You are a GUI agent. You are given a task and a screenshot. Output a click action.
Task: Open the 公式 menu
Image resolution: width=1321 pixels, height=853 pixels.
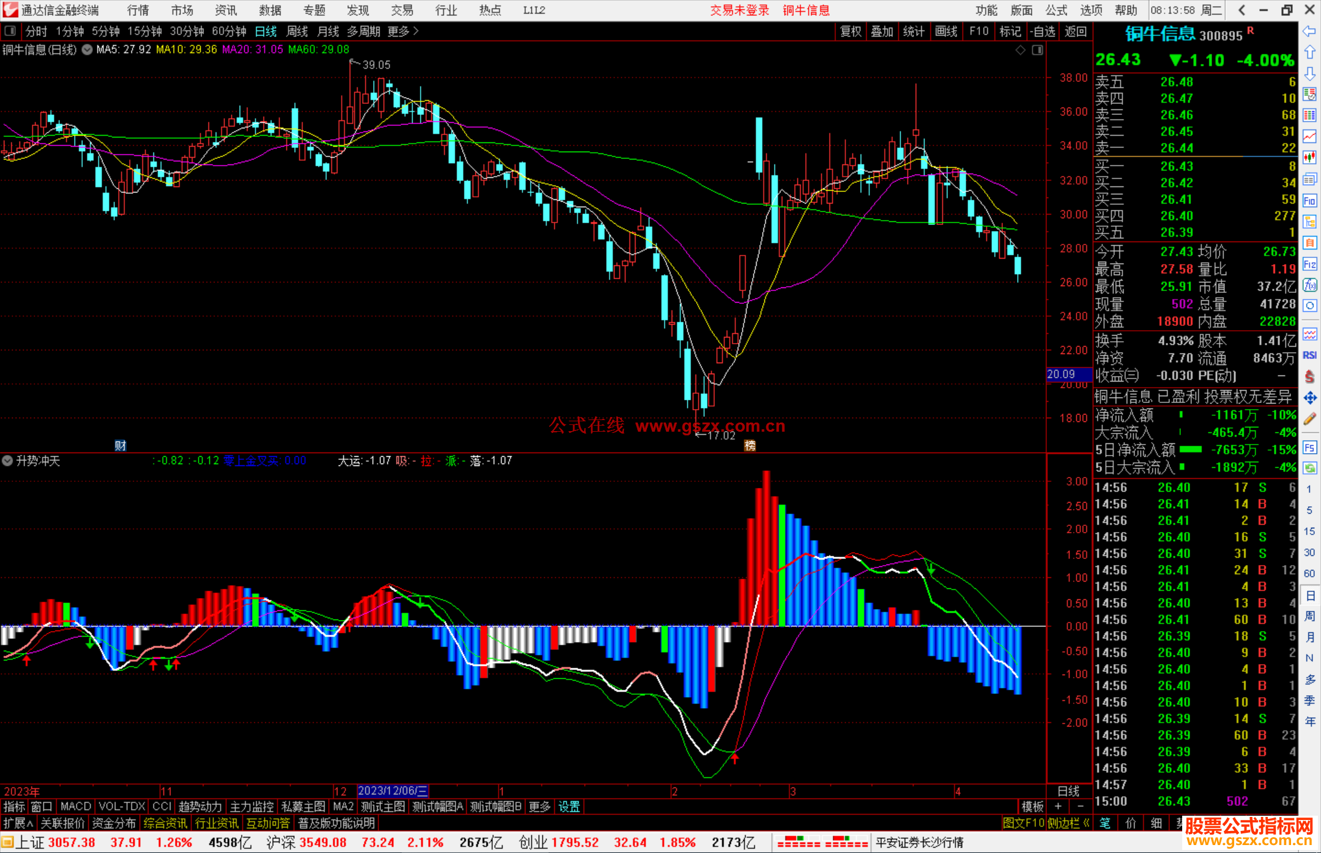[x=1056, y=10]
